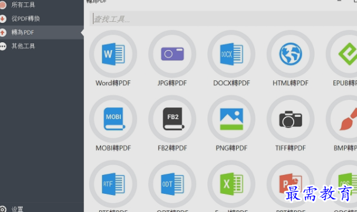
Task: Click the TIFF轉PDF label
Action: click(291, 148)
